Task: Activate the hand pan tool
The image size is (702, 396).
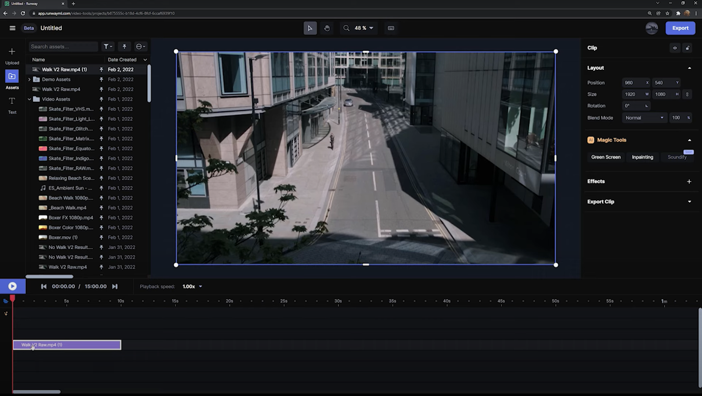Action: tap(327, 28)
